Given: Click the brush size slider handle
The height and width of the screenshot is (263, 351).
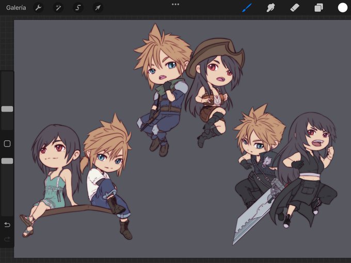Looking at the screenshot, I should coord(7,109).
